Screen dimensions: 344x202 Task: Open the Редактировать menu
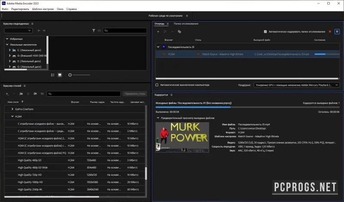pyautogui.click(x=20, y=9)
